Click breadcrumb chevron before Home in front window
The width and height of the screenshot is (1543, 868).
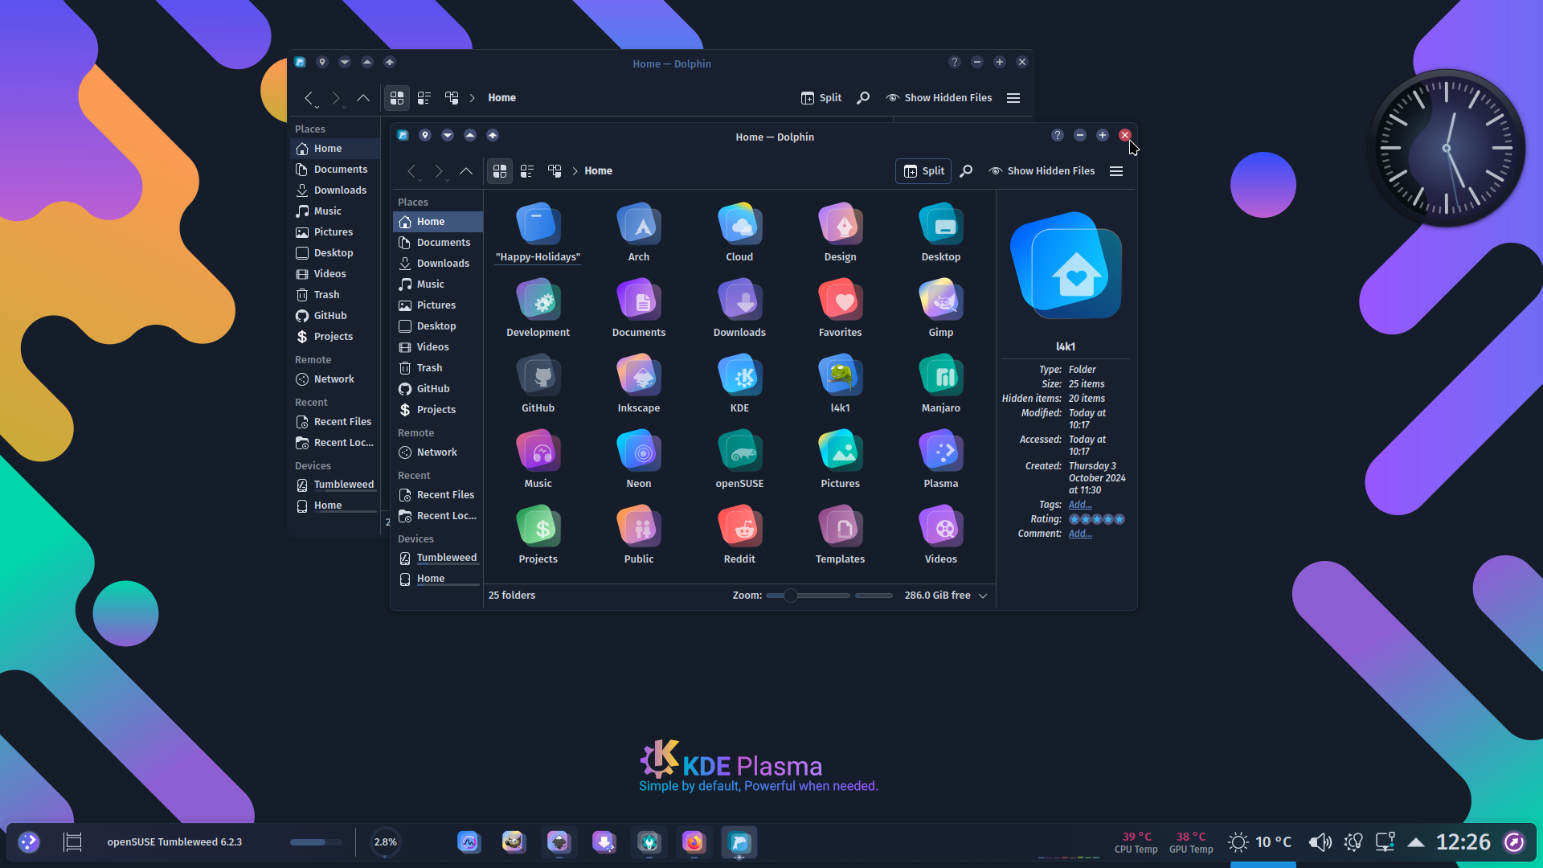(x=575, y=171)
